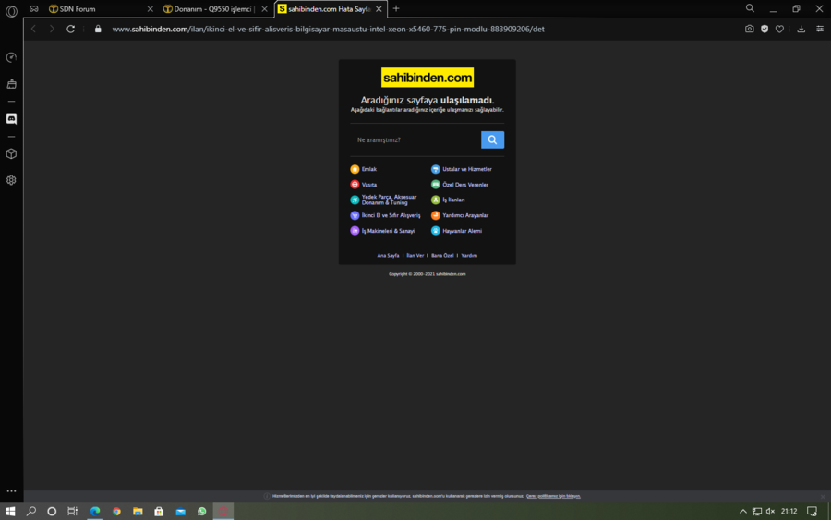Open Mail app from taskbar
This screenshot has width=831, height=520.
[x=181, y=512]
